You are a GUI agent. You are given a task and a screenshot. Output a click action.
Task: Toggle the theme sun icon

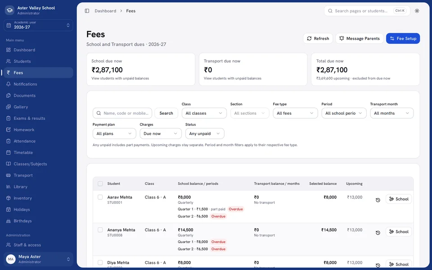pos(417,11)
